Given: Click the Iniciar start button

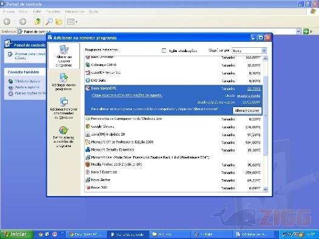Looking at the screenshot, I should [17, 234].
